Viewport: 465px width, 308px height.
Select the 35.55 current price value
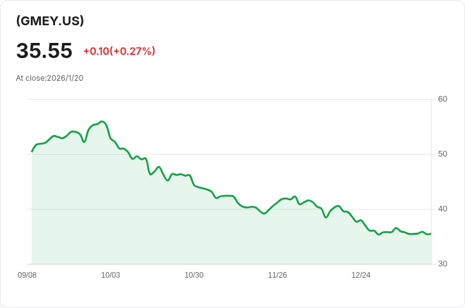[44, 51]
